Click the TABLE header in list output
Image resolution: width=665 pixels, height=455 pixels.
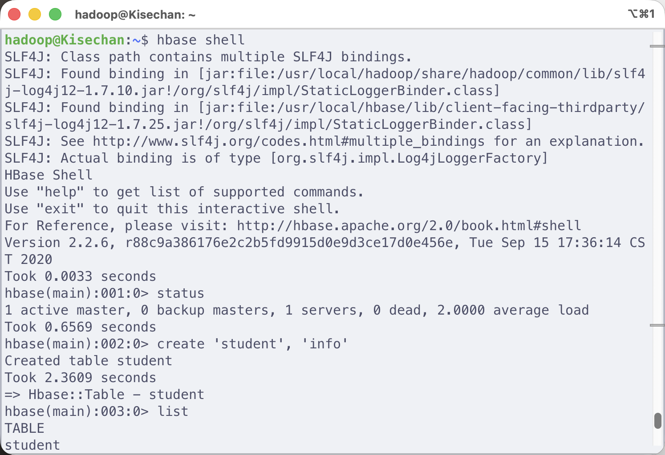(x=24, y=428)
